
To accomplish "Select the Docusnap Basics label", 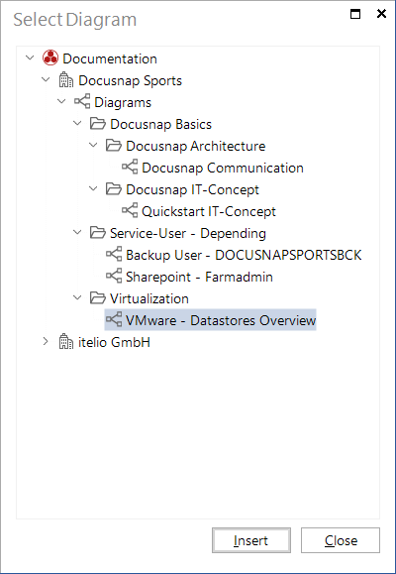I will pyautogui.click(x=161, y=124).
